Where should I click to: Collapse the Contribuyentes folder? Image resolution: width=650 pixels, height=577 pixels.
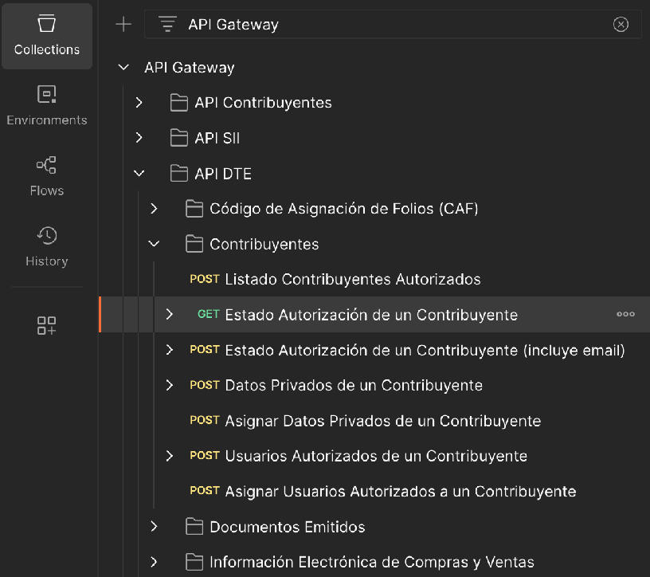pos(154,244)
